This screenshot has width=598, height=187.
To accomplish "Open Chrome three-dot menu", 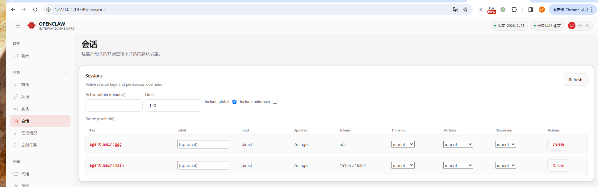I will (592, 10).
